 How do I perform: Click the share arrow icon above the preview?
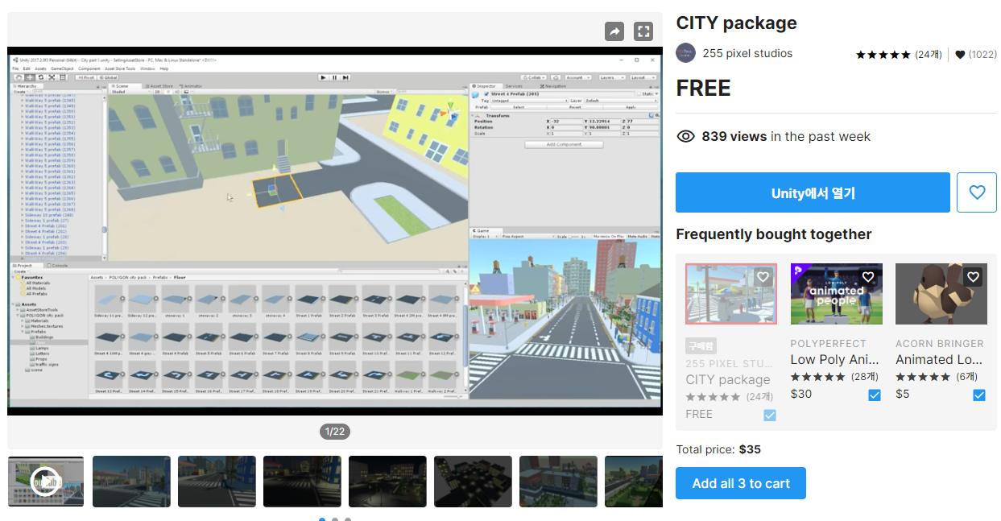(614, 31)
